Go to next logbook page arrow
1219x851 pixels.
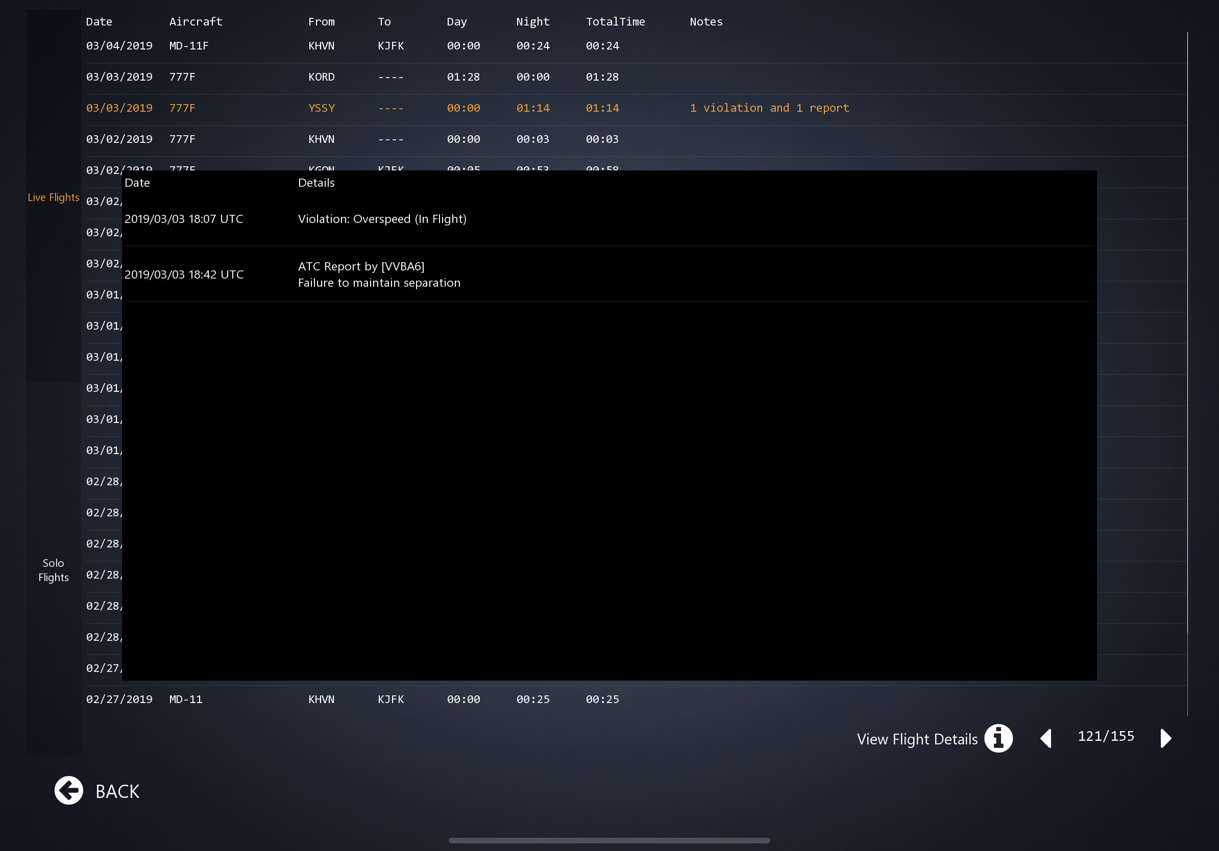(1165, 738)
